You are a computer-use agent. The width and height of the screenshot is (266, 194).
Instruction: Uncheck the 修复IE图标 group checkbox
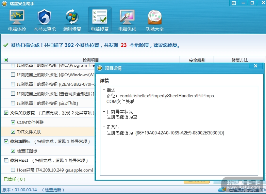(6, 141)
